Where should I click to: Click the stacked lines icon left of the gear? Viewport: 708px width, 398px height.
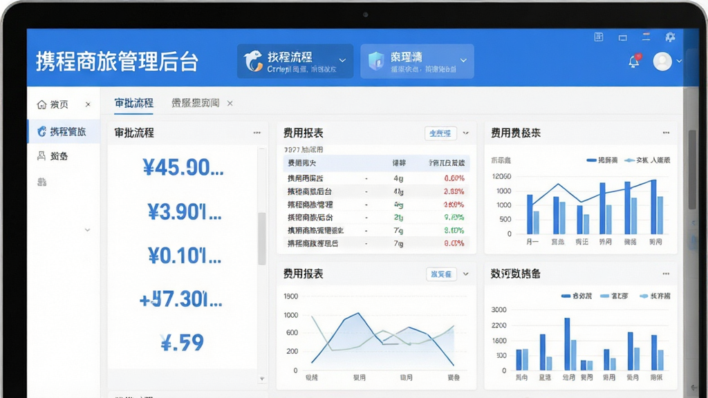tap(646, 37)
